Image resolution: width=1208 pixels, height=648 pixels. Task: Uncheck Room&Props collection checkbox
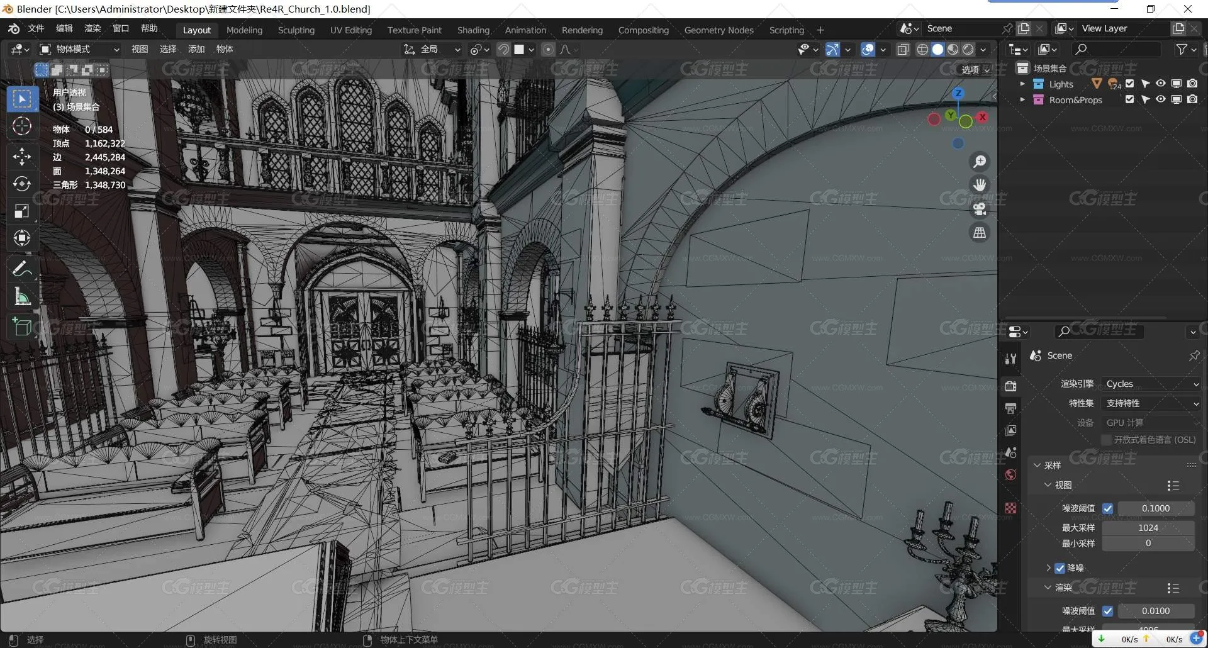tap(1130, 99)
